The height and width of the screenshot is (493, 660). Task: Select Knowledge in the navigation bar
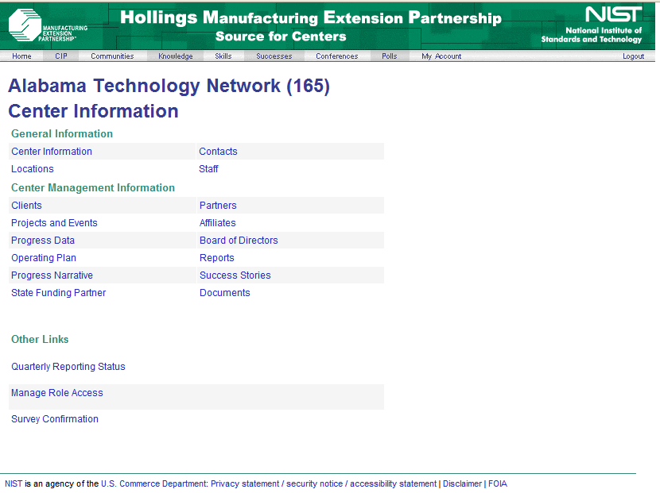(175, 56)
